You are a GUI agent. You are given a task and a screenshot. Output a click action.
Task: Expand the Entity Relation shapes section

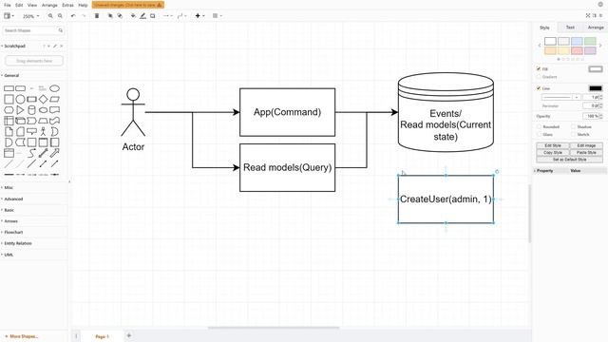(x=18, y=243)
